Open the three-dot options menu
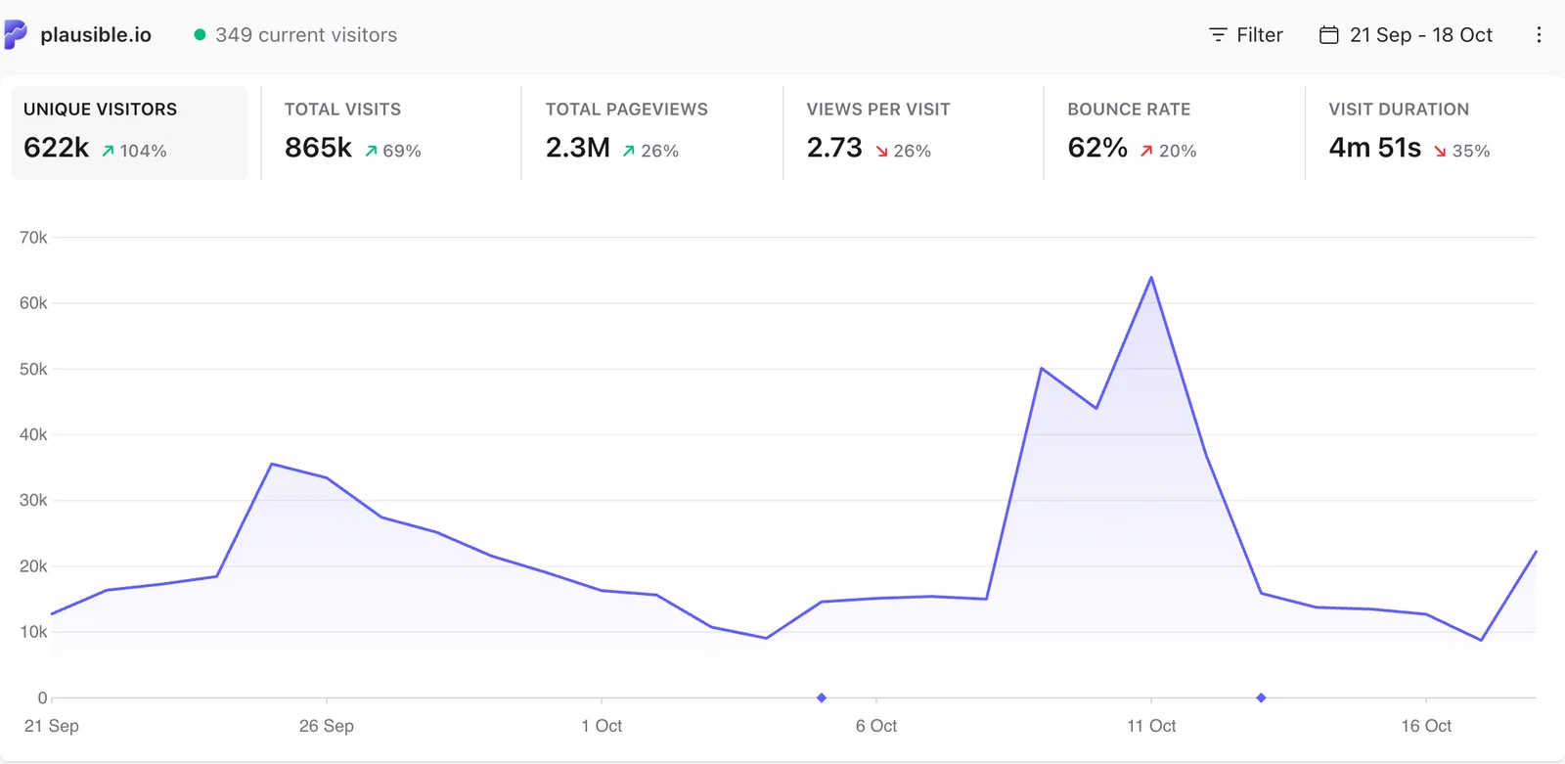The width and height of the screenshot is (1565, 764). pyautogui.click(x=1539, y=35)
